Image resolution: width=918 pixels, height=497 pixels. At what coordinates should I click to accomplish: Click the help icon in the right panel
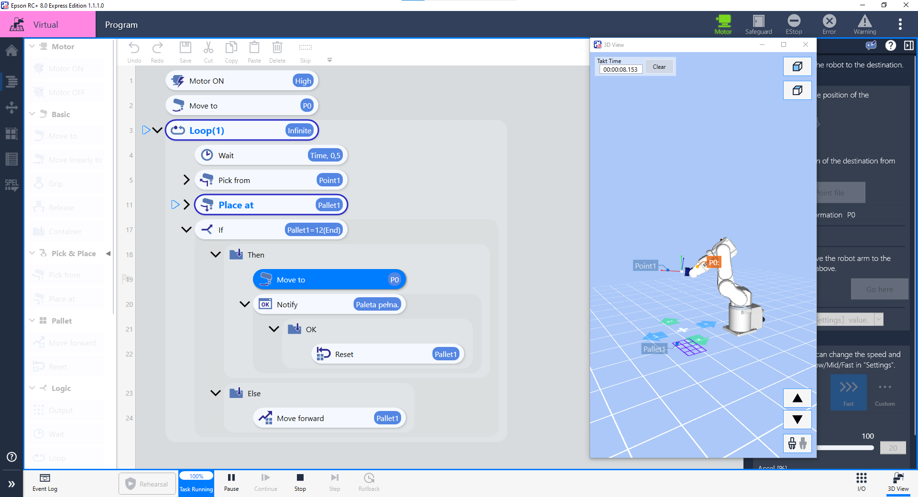(890, 45)
